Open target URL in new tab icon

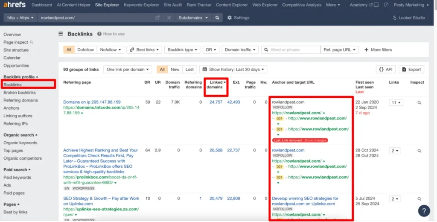pos(157,18)
